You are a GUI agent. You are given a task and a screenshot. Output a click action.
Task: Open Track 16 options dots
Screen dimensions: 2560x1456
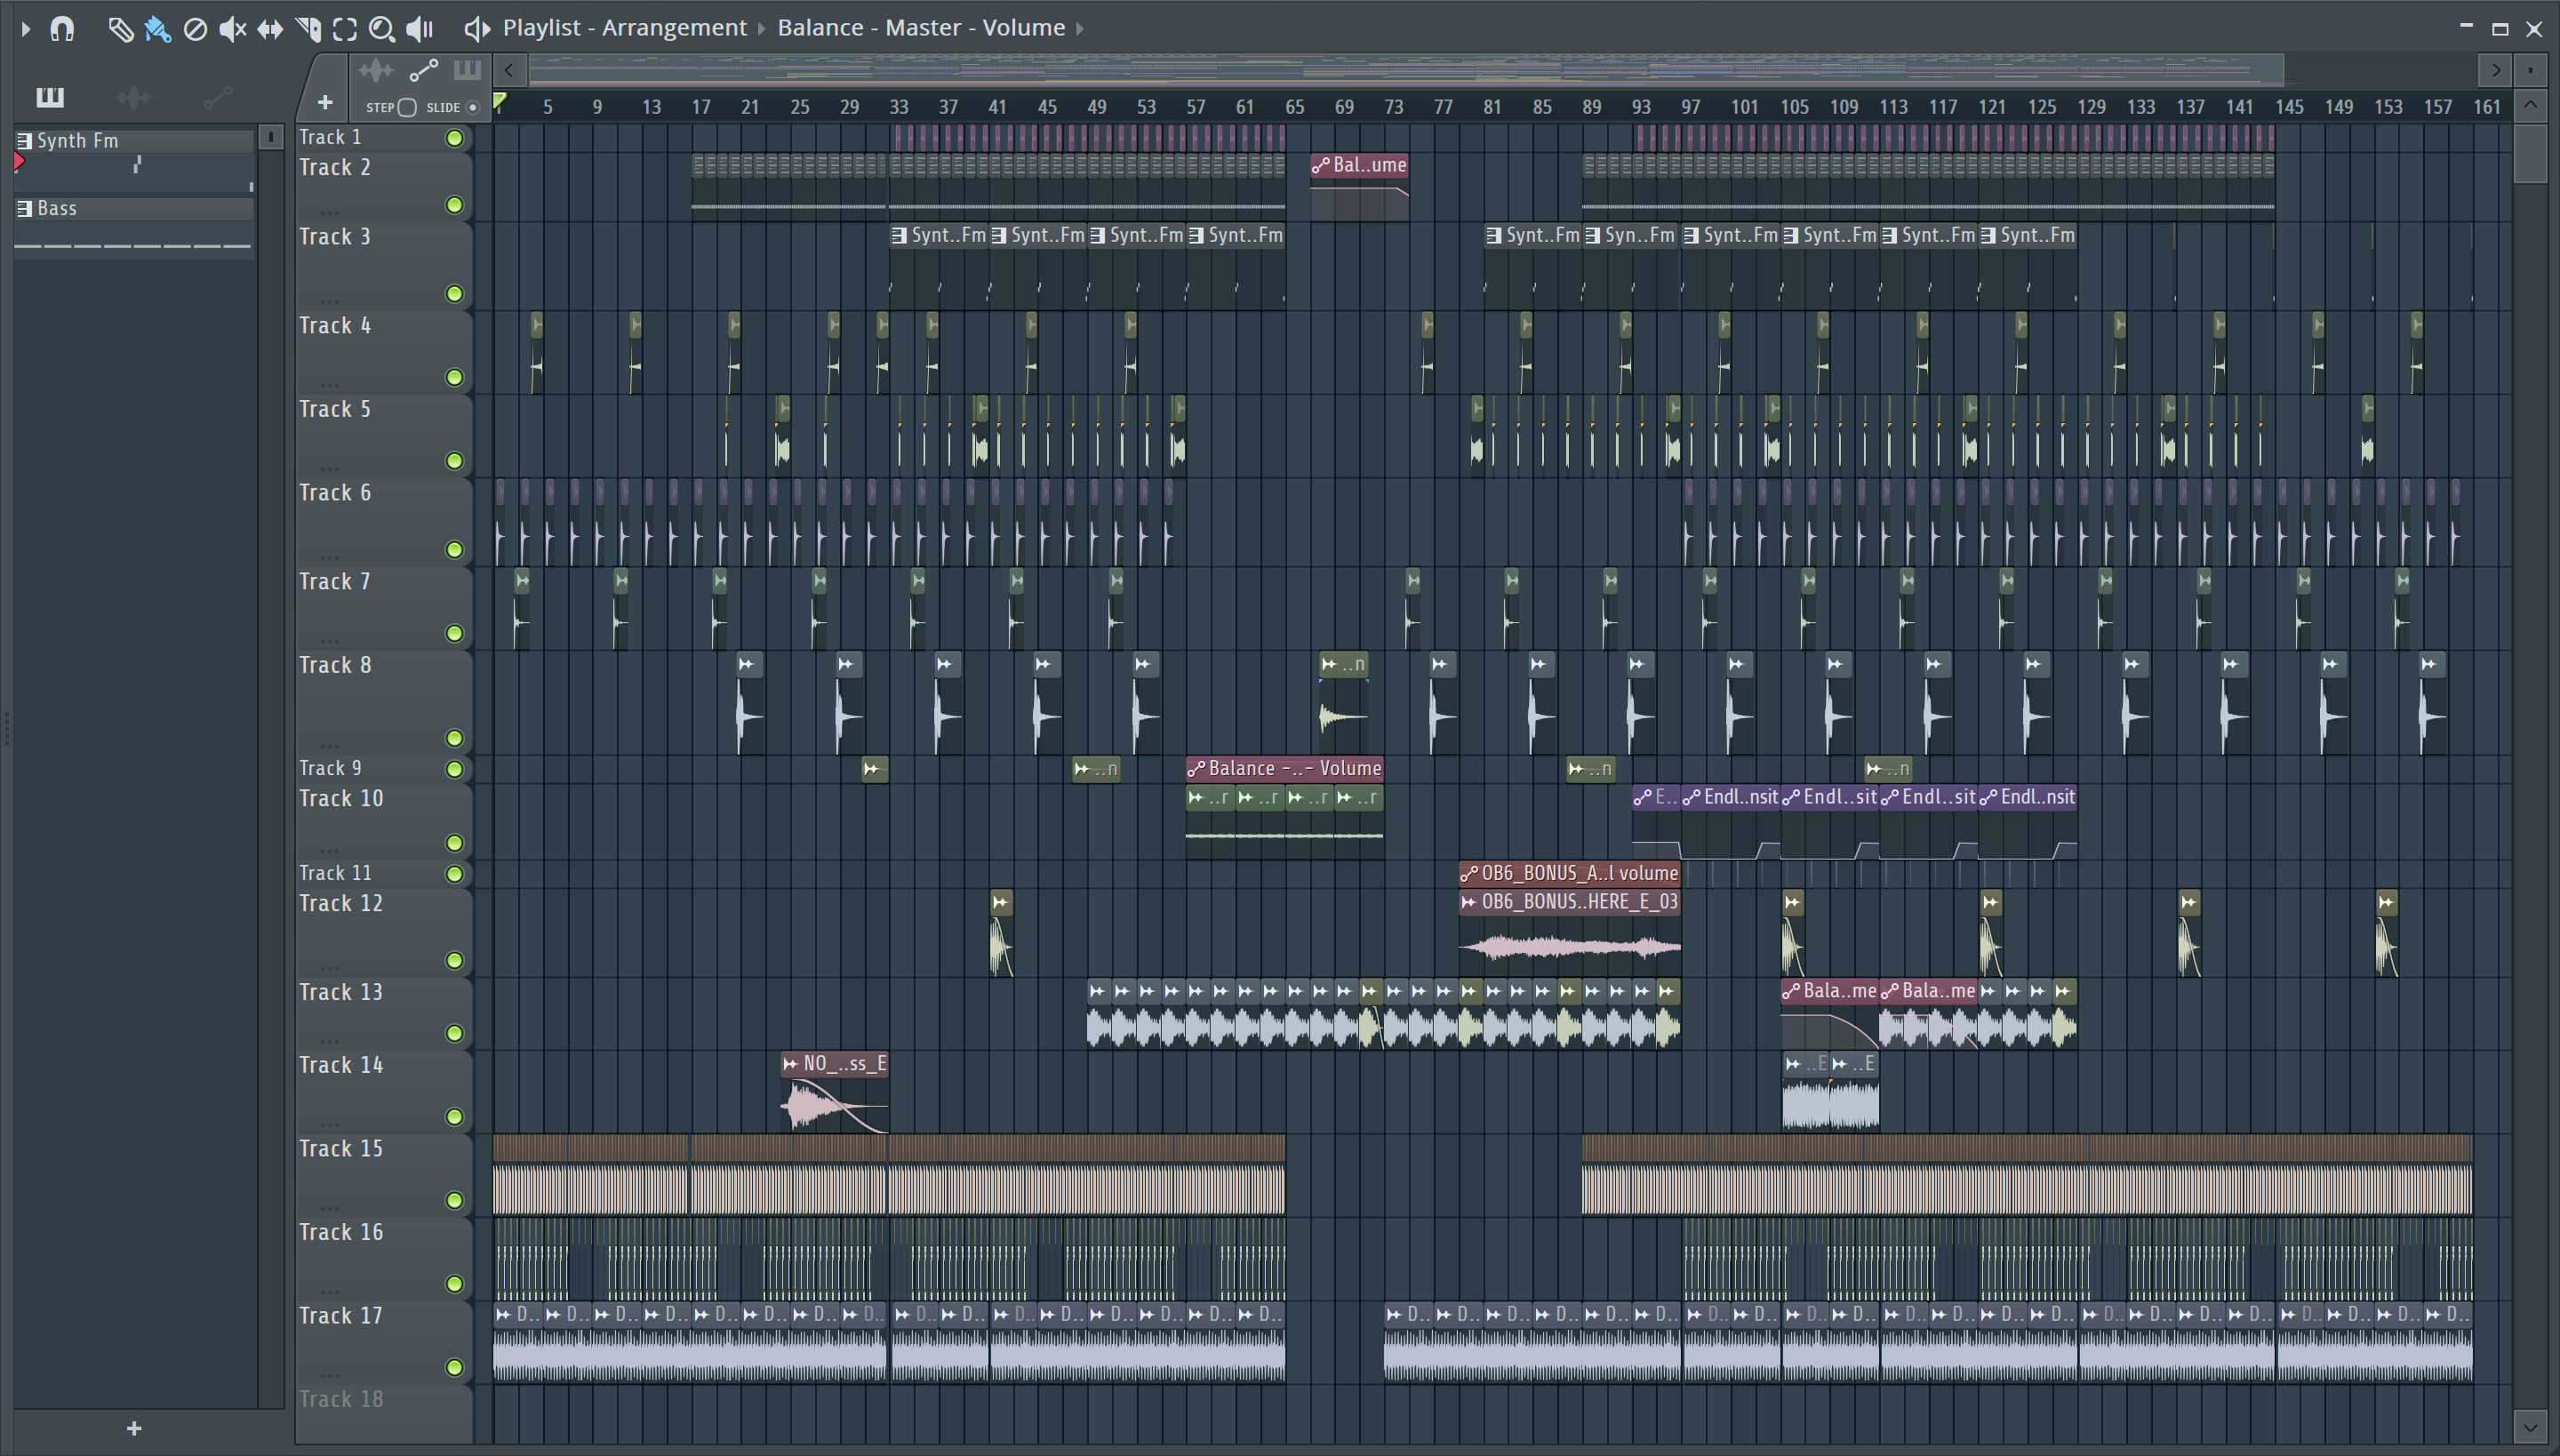[329, 1290]
